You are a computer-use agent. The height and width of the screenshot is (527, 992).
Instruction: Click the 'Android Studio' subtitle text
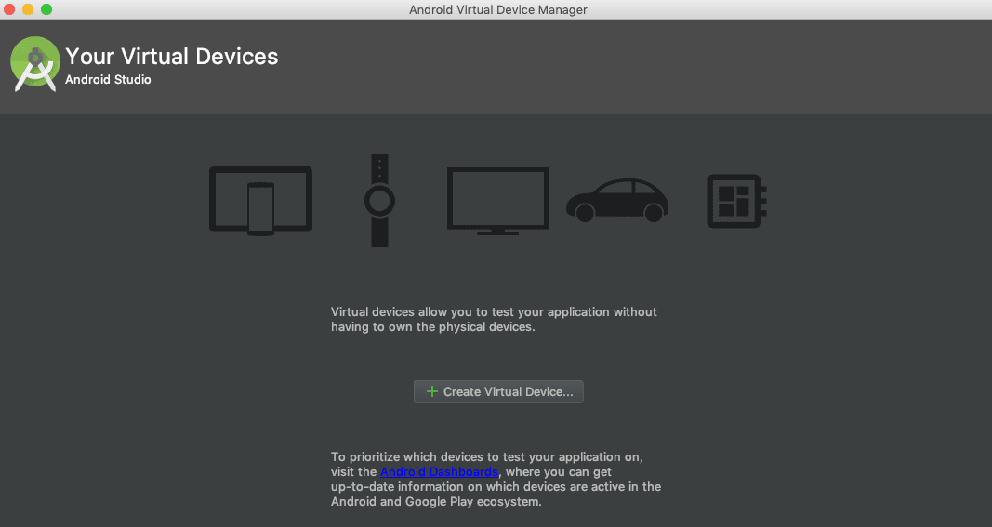(x=108, y=80)
